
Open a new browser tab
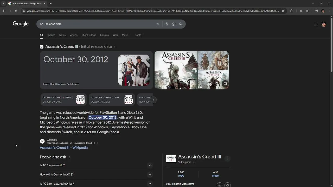click(50, 3)
